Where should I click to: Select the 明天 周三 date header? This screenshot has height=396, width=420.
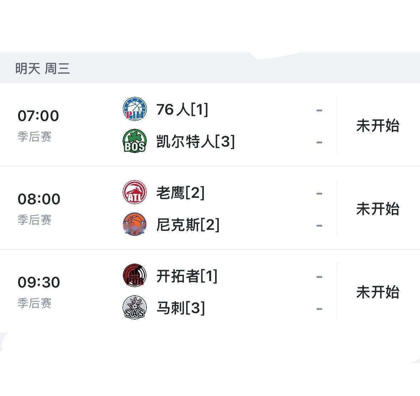[x=43, y=68]
